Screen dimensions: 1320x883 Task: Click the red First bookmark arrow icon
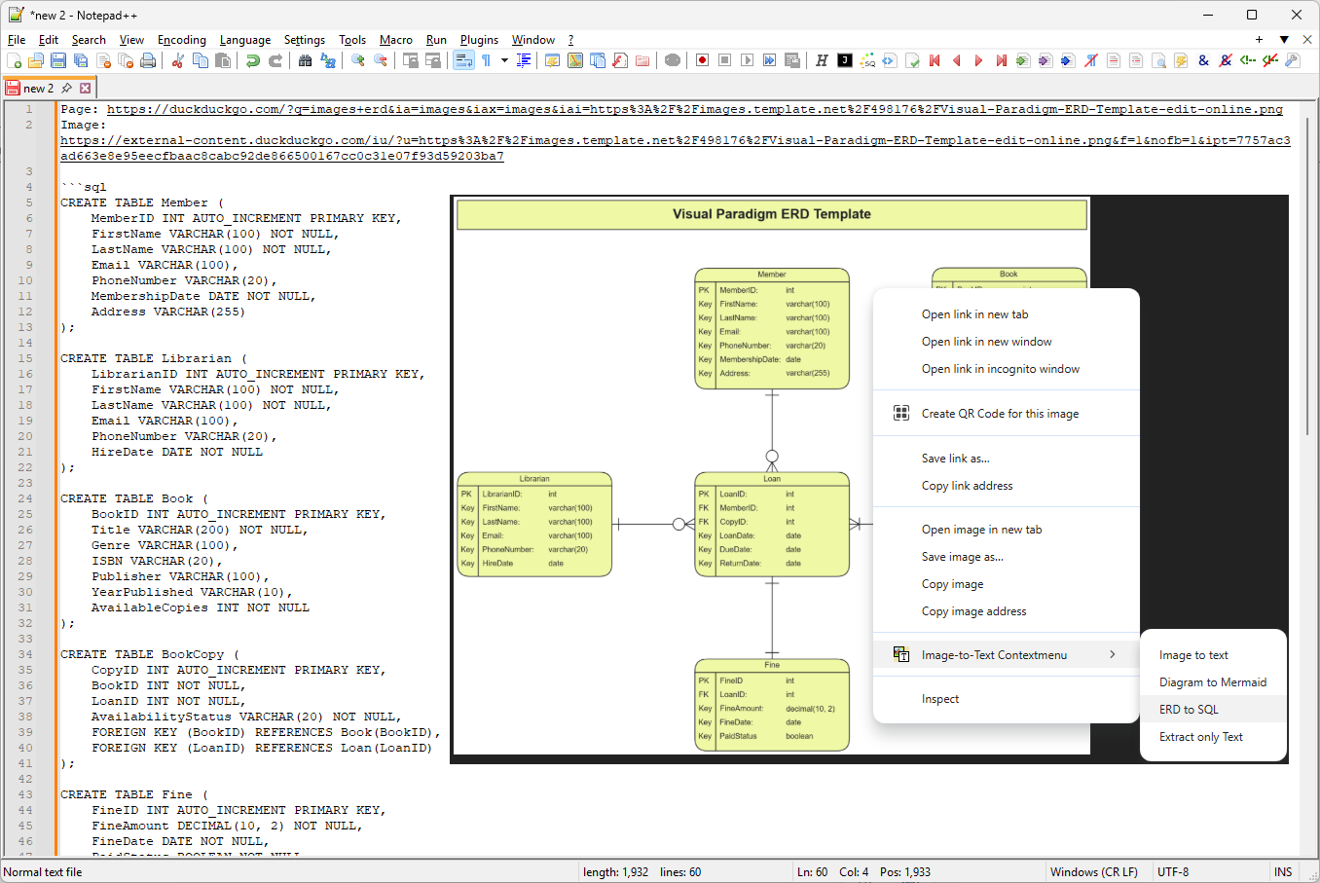click(x=935, y=60)
